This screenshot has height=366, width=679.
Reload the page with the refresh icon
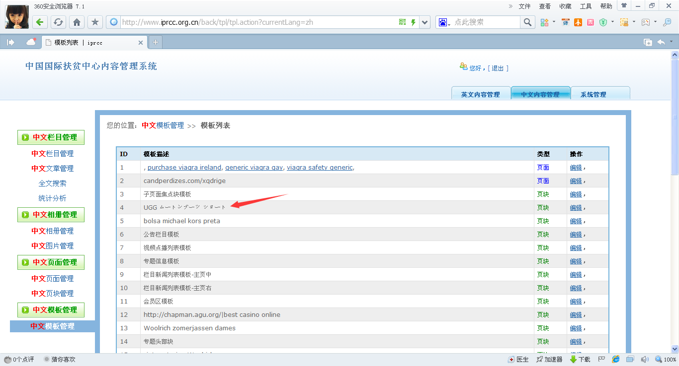(58, 22)
